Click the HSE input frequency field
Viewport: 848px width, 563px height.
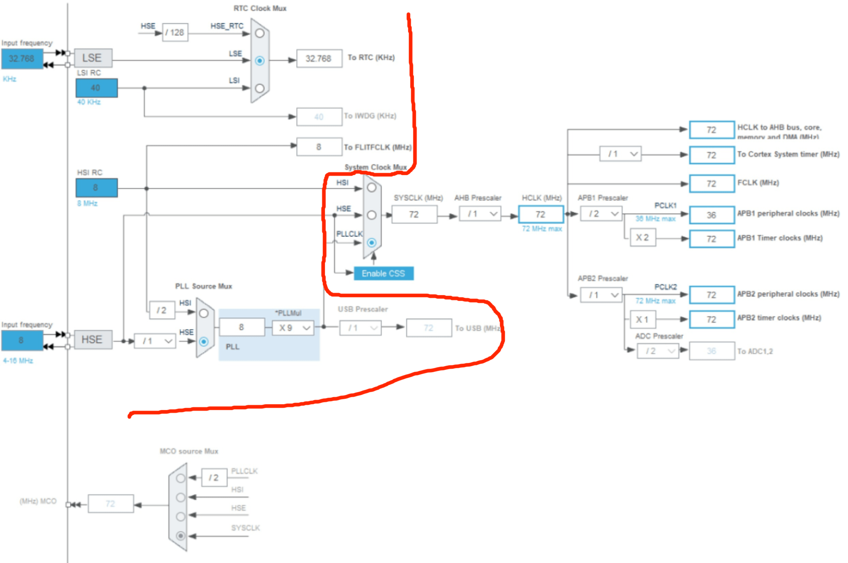(x=21, y=340)
